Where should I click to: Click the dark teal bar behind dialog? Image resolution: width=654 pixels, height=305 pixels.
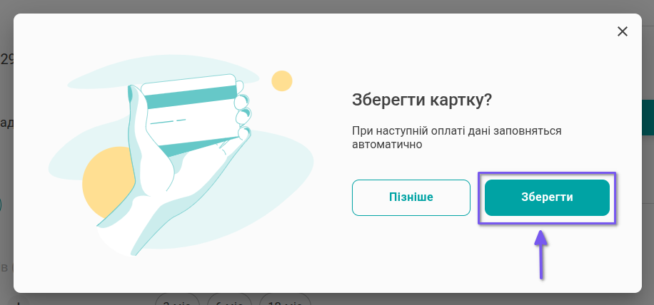coord(648,118)
